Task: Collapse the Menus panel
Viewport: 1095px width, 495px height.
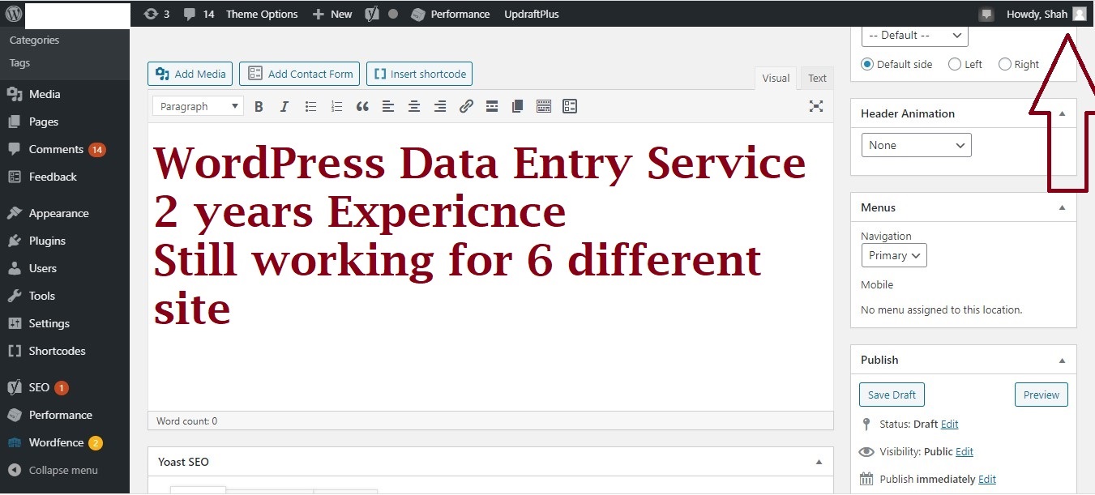Action: [1062, 207]
